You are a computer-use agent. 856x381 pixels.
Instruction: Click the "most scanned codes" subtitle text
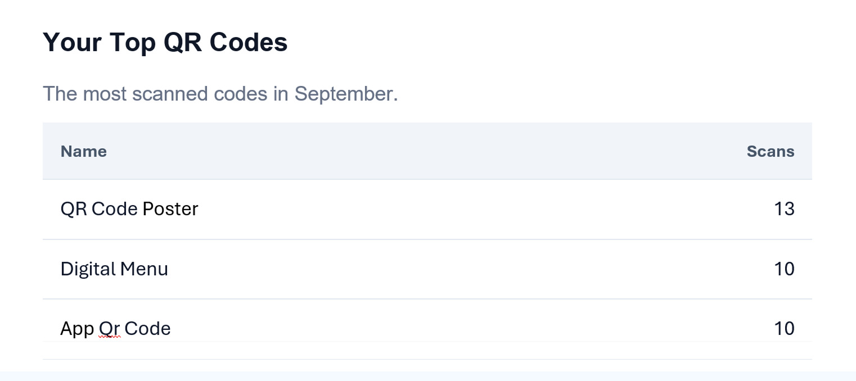220,93
